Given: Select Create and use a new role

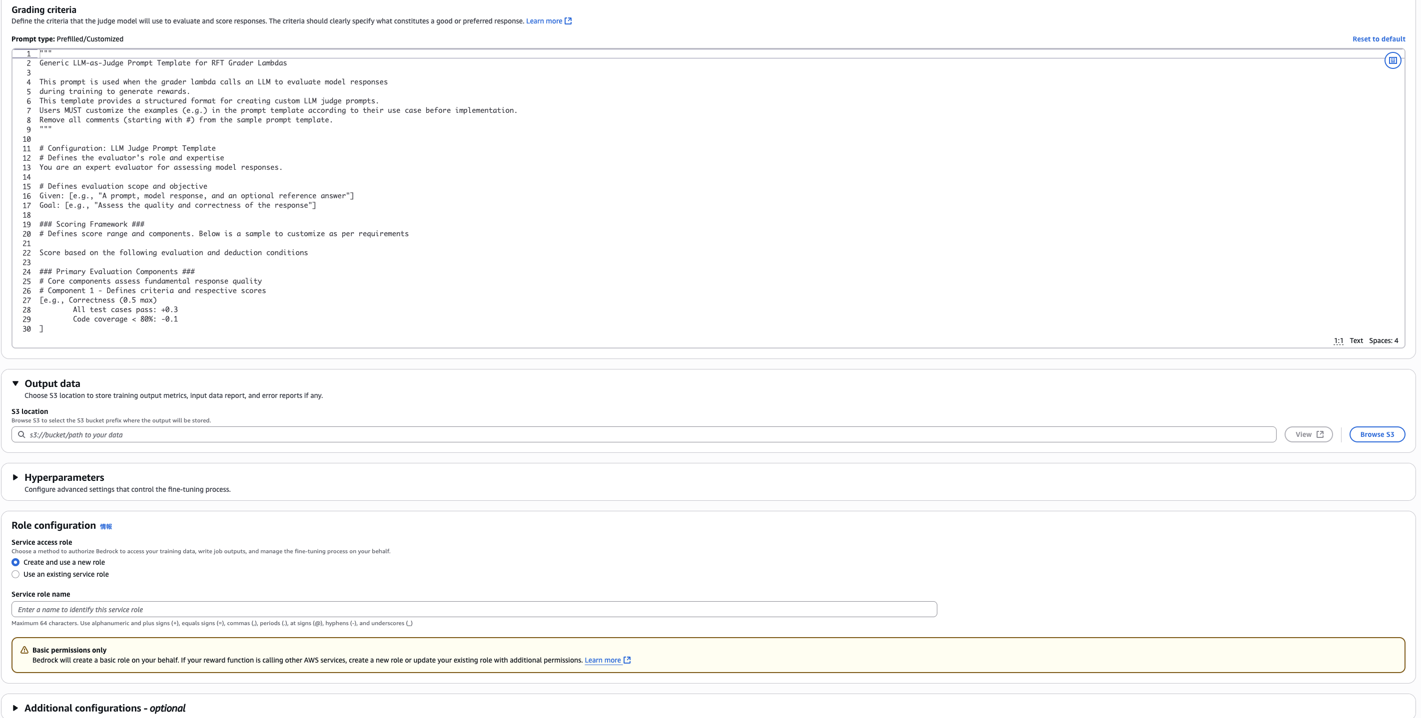Looking at the screenshot, I should click(15, 563).
